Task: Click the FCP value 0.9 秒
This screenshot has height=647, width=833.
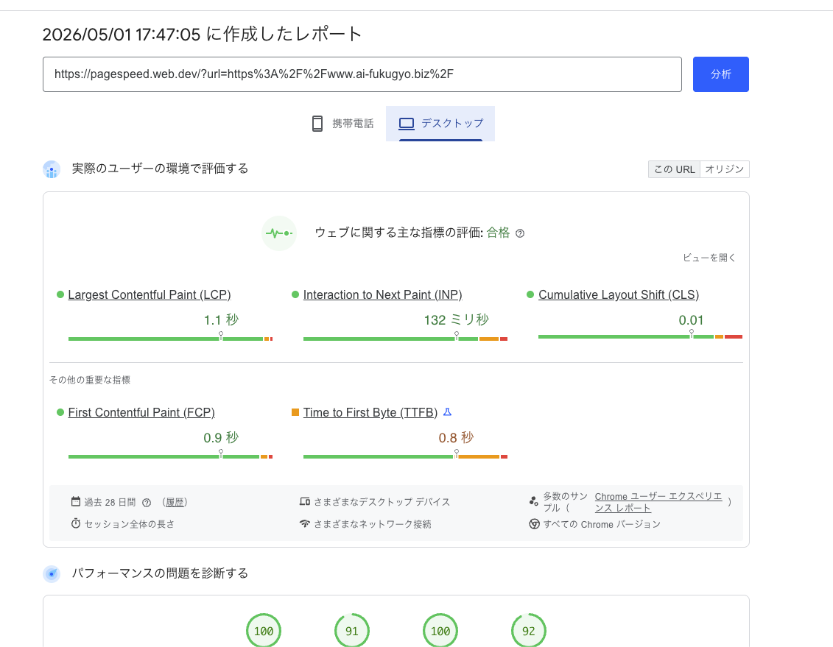Action: coord(221,438)
